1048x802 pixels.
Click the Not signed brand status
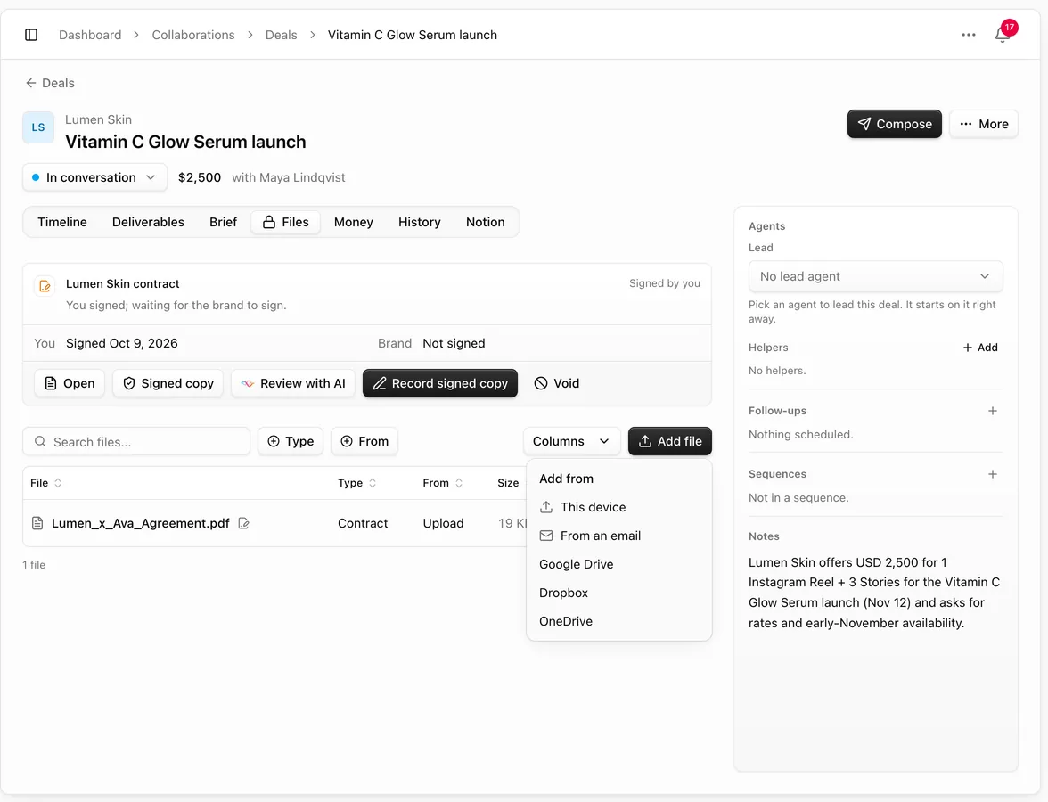[454, 343]
